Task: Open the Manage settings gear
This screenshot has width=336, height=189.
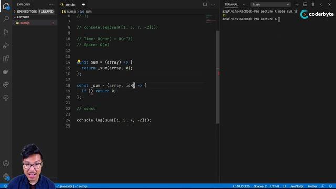Action: pos(6,176)
